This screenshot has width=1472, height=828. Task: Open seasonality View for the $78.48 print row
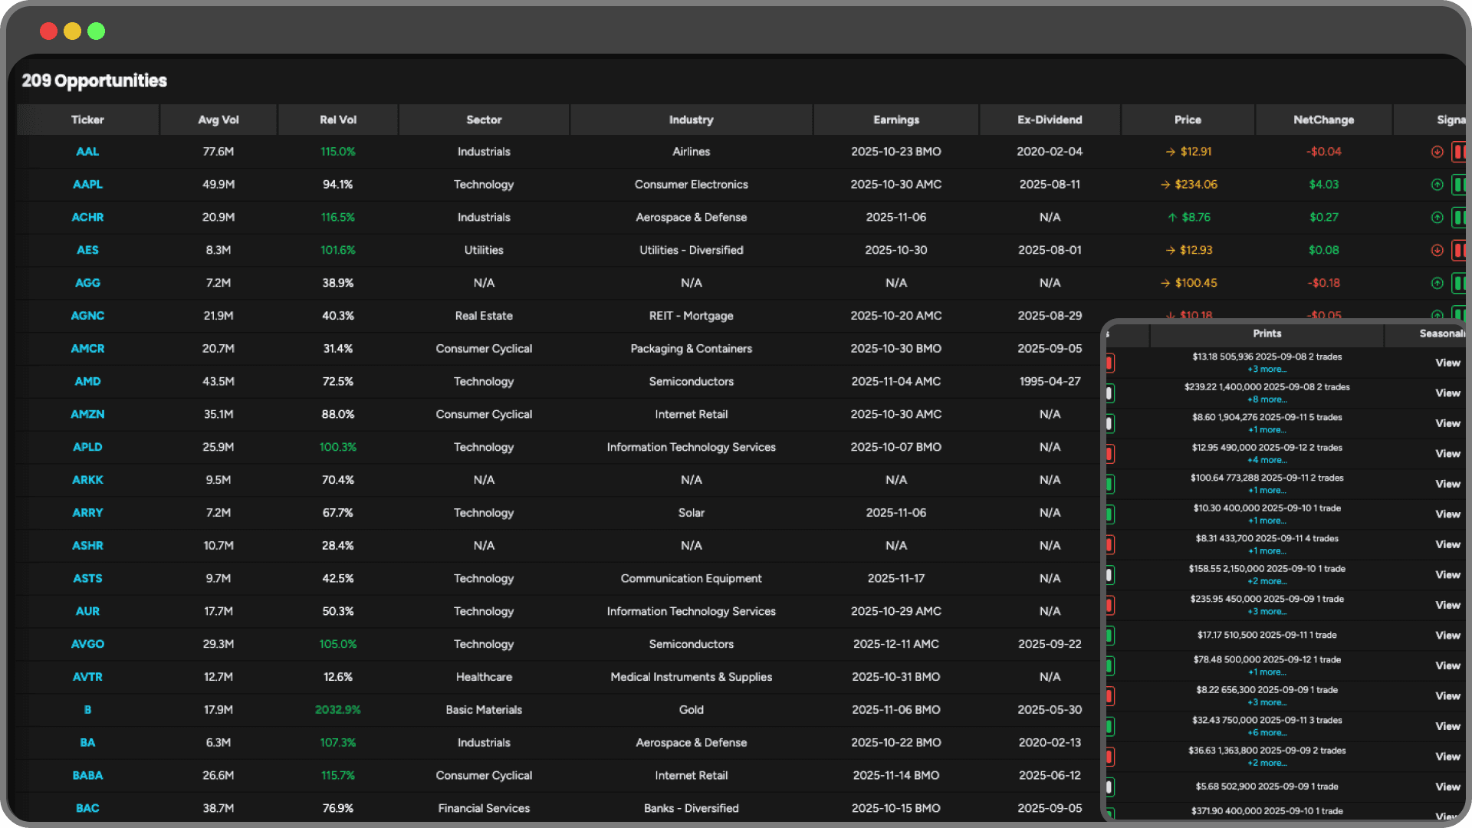tap(1447, 665)
